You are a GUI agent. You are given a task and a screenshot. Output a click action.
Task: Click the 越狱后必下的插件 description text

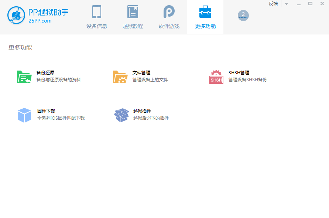pos(151,118)
